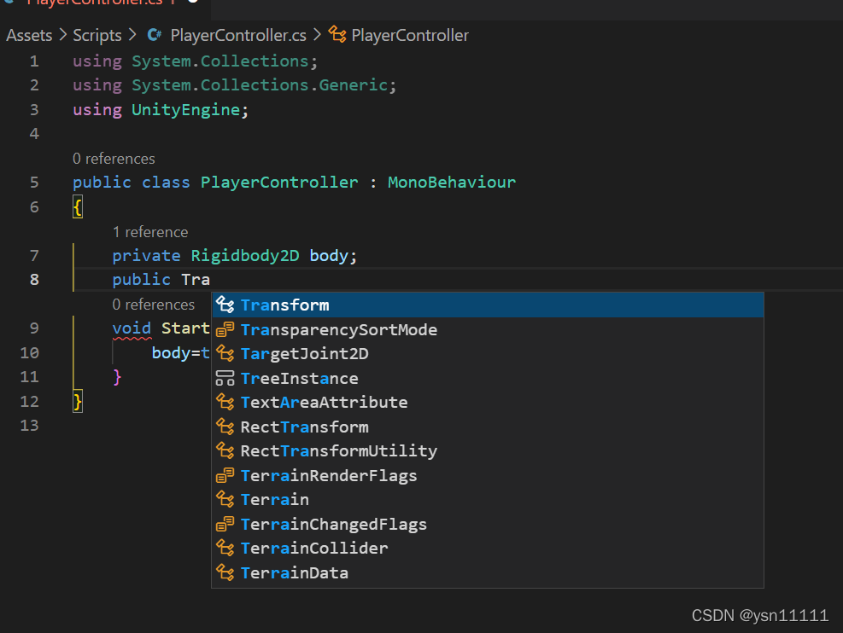
Task: Click line number 5 in gutter
Action: click(x=34, y=183)
